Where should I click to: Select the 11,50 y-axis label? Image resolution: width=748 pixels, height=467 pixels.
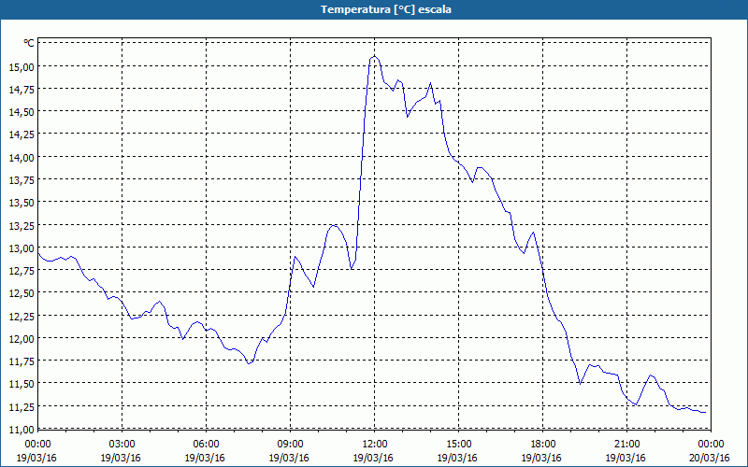(22, 384)
